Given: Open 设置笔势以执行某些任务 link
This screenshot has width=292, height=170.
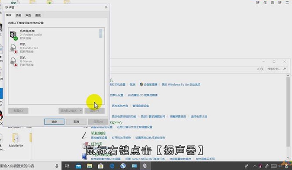Looking at the screenshot, I should [x=150, y=138].
